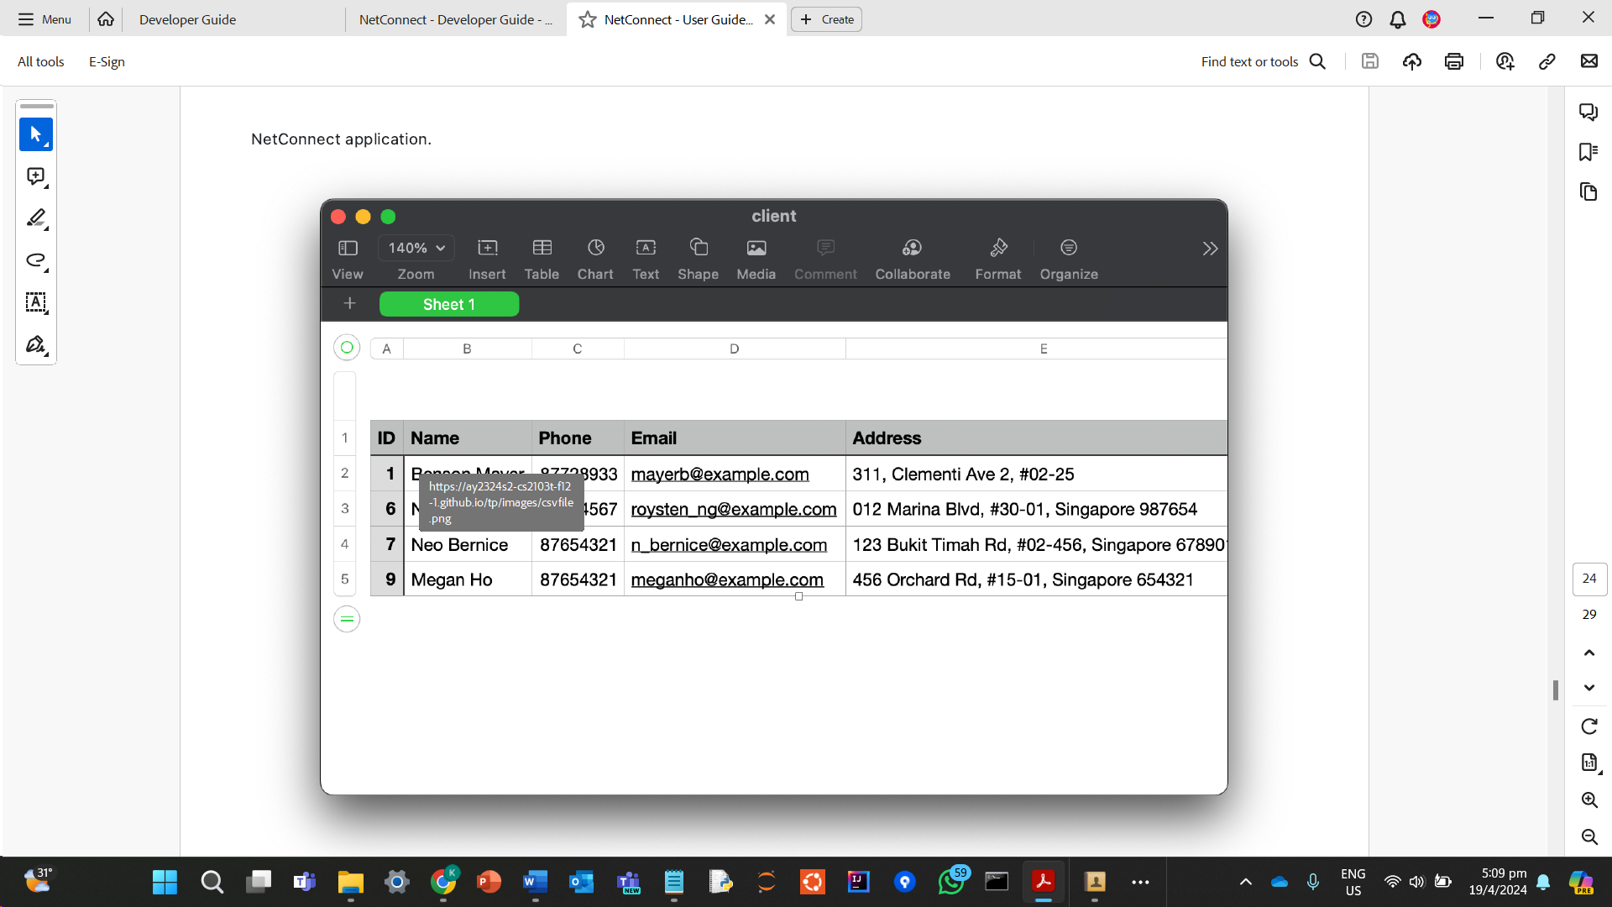Toggle the star on NetConnect User Guide tab
Viewport: 1612px width, 907px height.
pyautogui.click(x=588, y=19)
